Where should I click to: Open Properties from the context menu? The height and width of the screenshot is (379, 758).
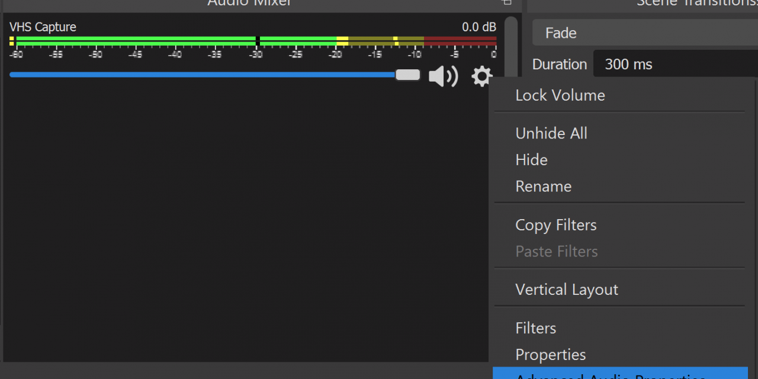pyautogui.click(x=551, y=355)
